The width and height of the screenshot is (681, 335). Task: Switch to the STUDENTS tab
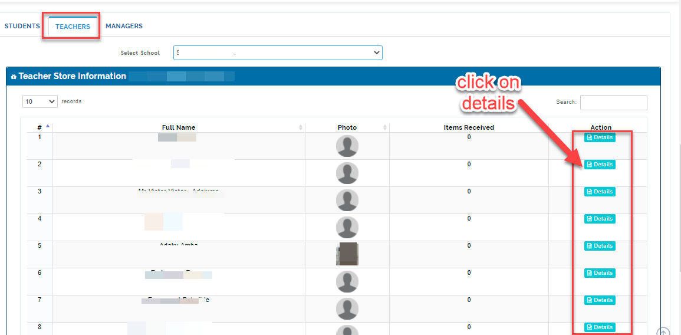tap(22, 26)
